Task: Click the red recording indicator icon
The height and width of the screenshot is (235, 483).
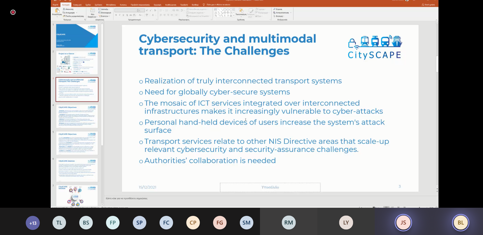Action: pos(13,12)
